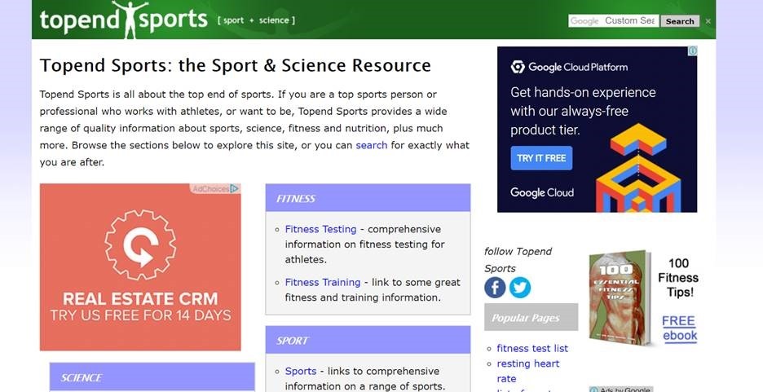The width and height of the screenshot is (763, 392).
Task: Follow the search link in intro paragraph
Action: pos(371,145)
